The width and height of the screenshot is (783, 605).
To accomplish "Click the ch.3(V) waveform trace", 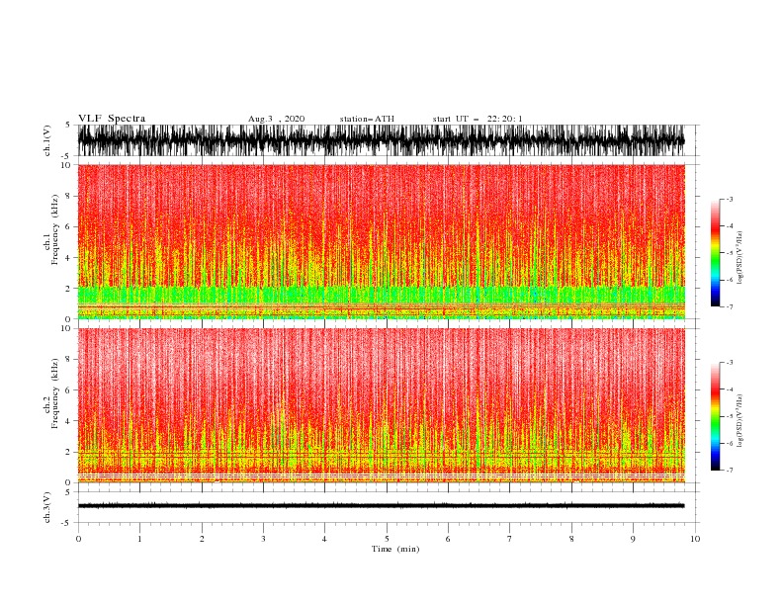I will [x=382, y=506].
